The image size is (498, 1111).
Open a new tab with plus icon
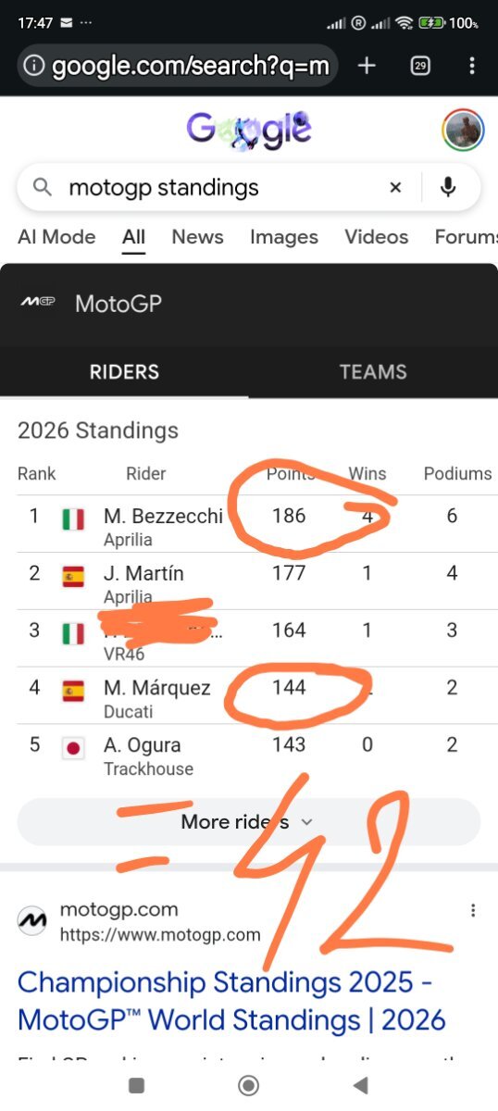(367, 66)
